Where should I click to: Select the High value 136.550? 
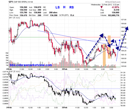tap(23, 10)
